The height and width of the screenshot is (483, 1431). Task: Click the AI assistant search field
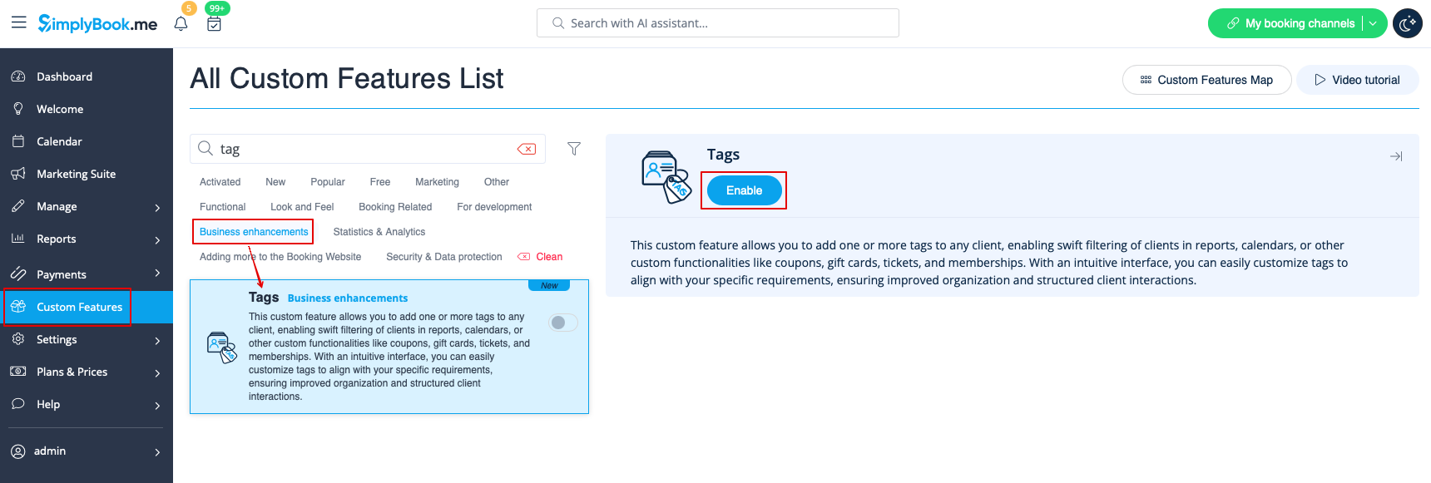pyautogui.click(x=717, y=22)
